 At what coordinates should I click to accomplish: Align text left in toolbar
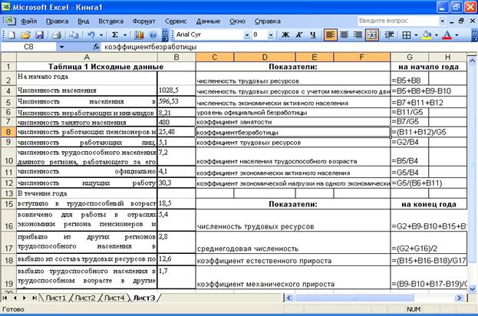331,35
